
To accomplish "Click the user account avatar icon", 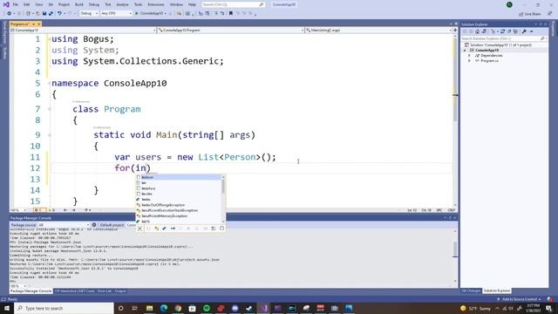I will [x=509, y=4].
